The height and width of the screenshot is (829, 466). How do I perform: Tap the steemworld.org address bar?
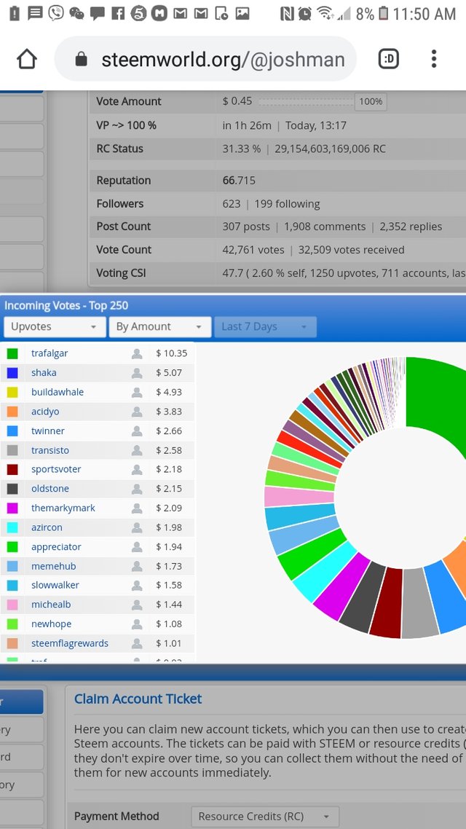205,59
